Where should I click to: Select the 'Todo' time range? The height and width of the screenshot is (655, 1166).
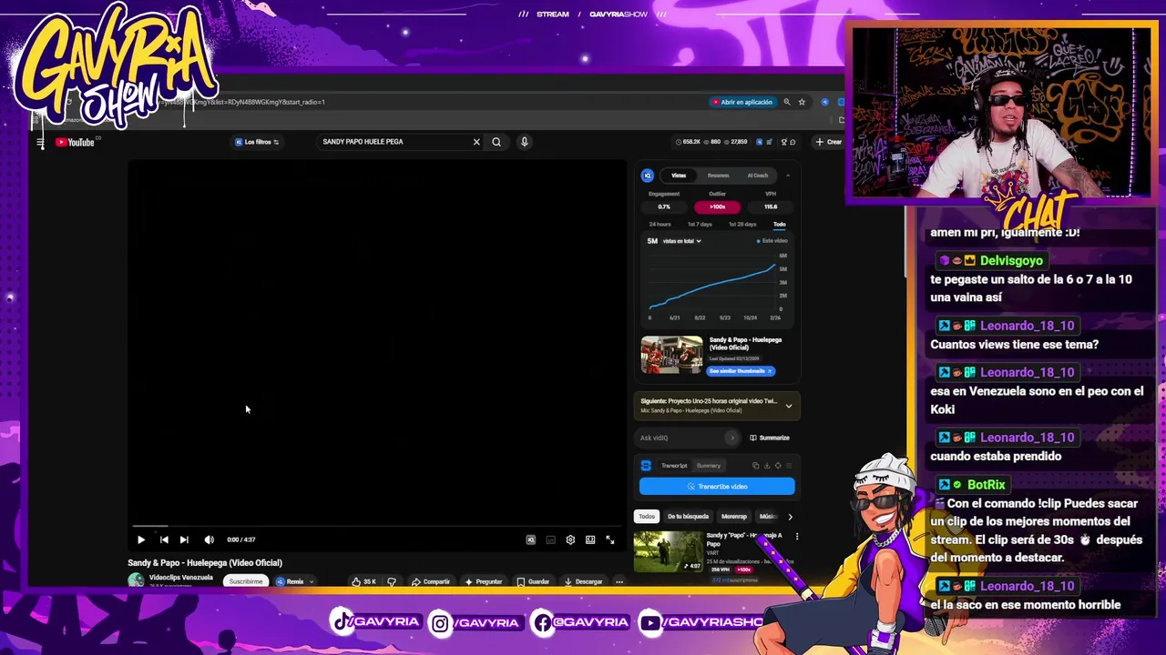point(780,225)
